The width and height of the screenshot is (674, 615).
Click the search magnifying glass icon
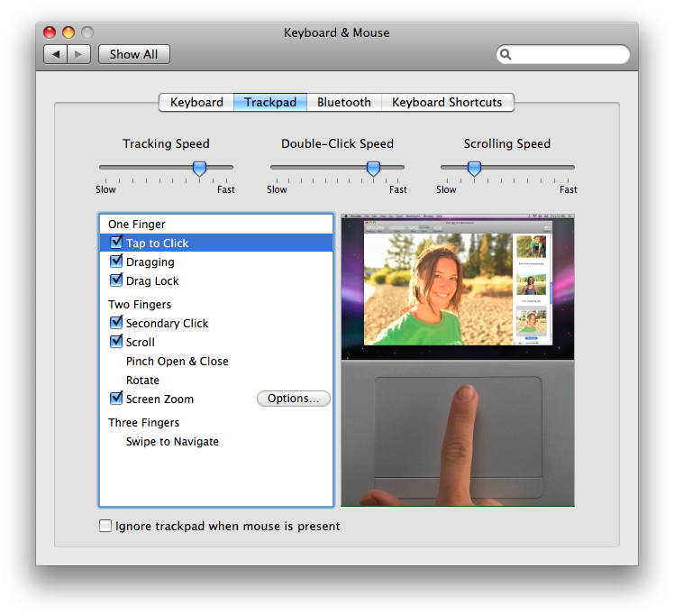click(506, 54)
